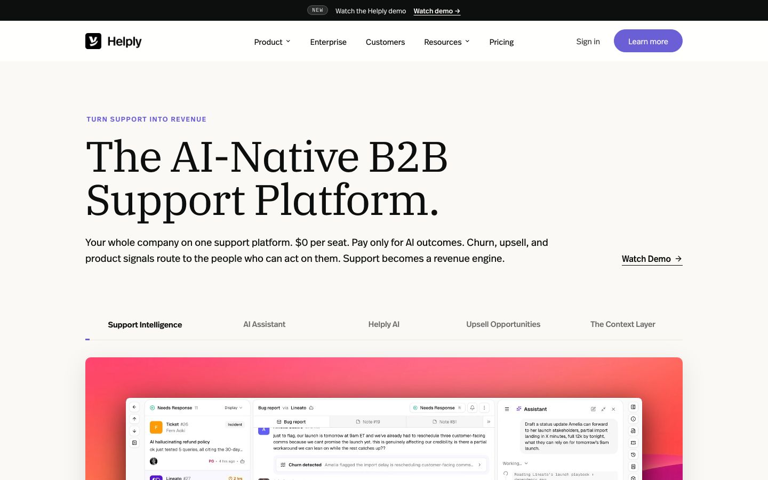Open the Enterprise page in navigation

pos(329,42)
